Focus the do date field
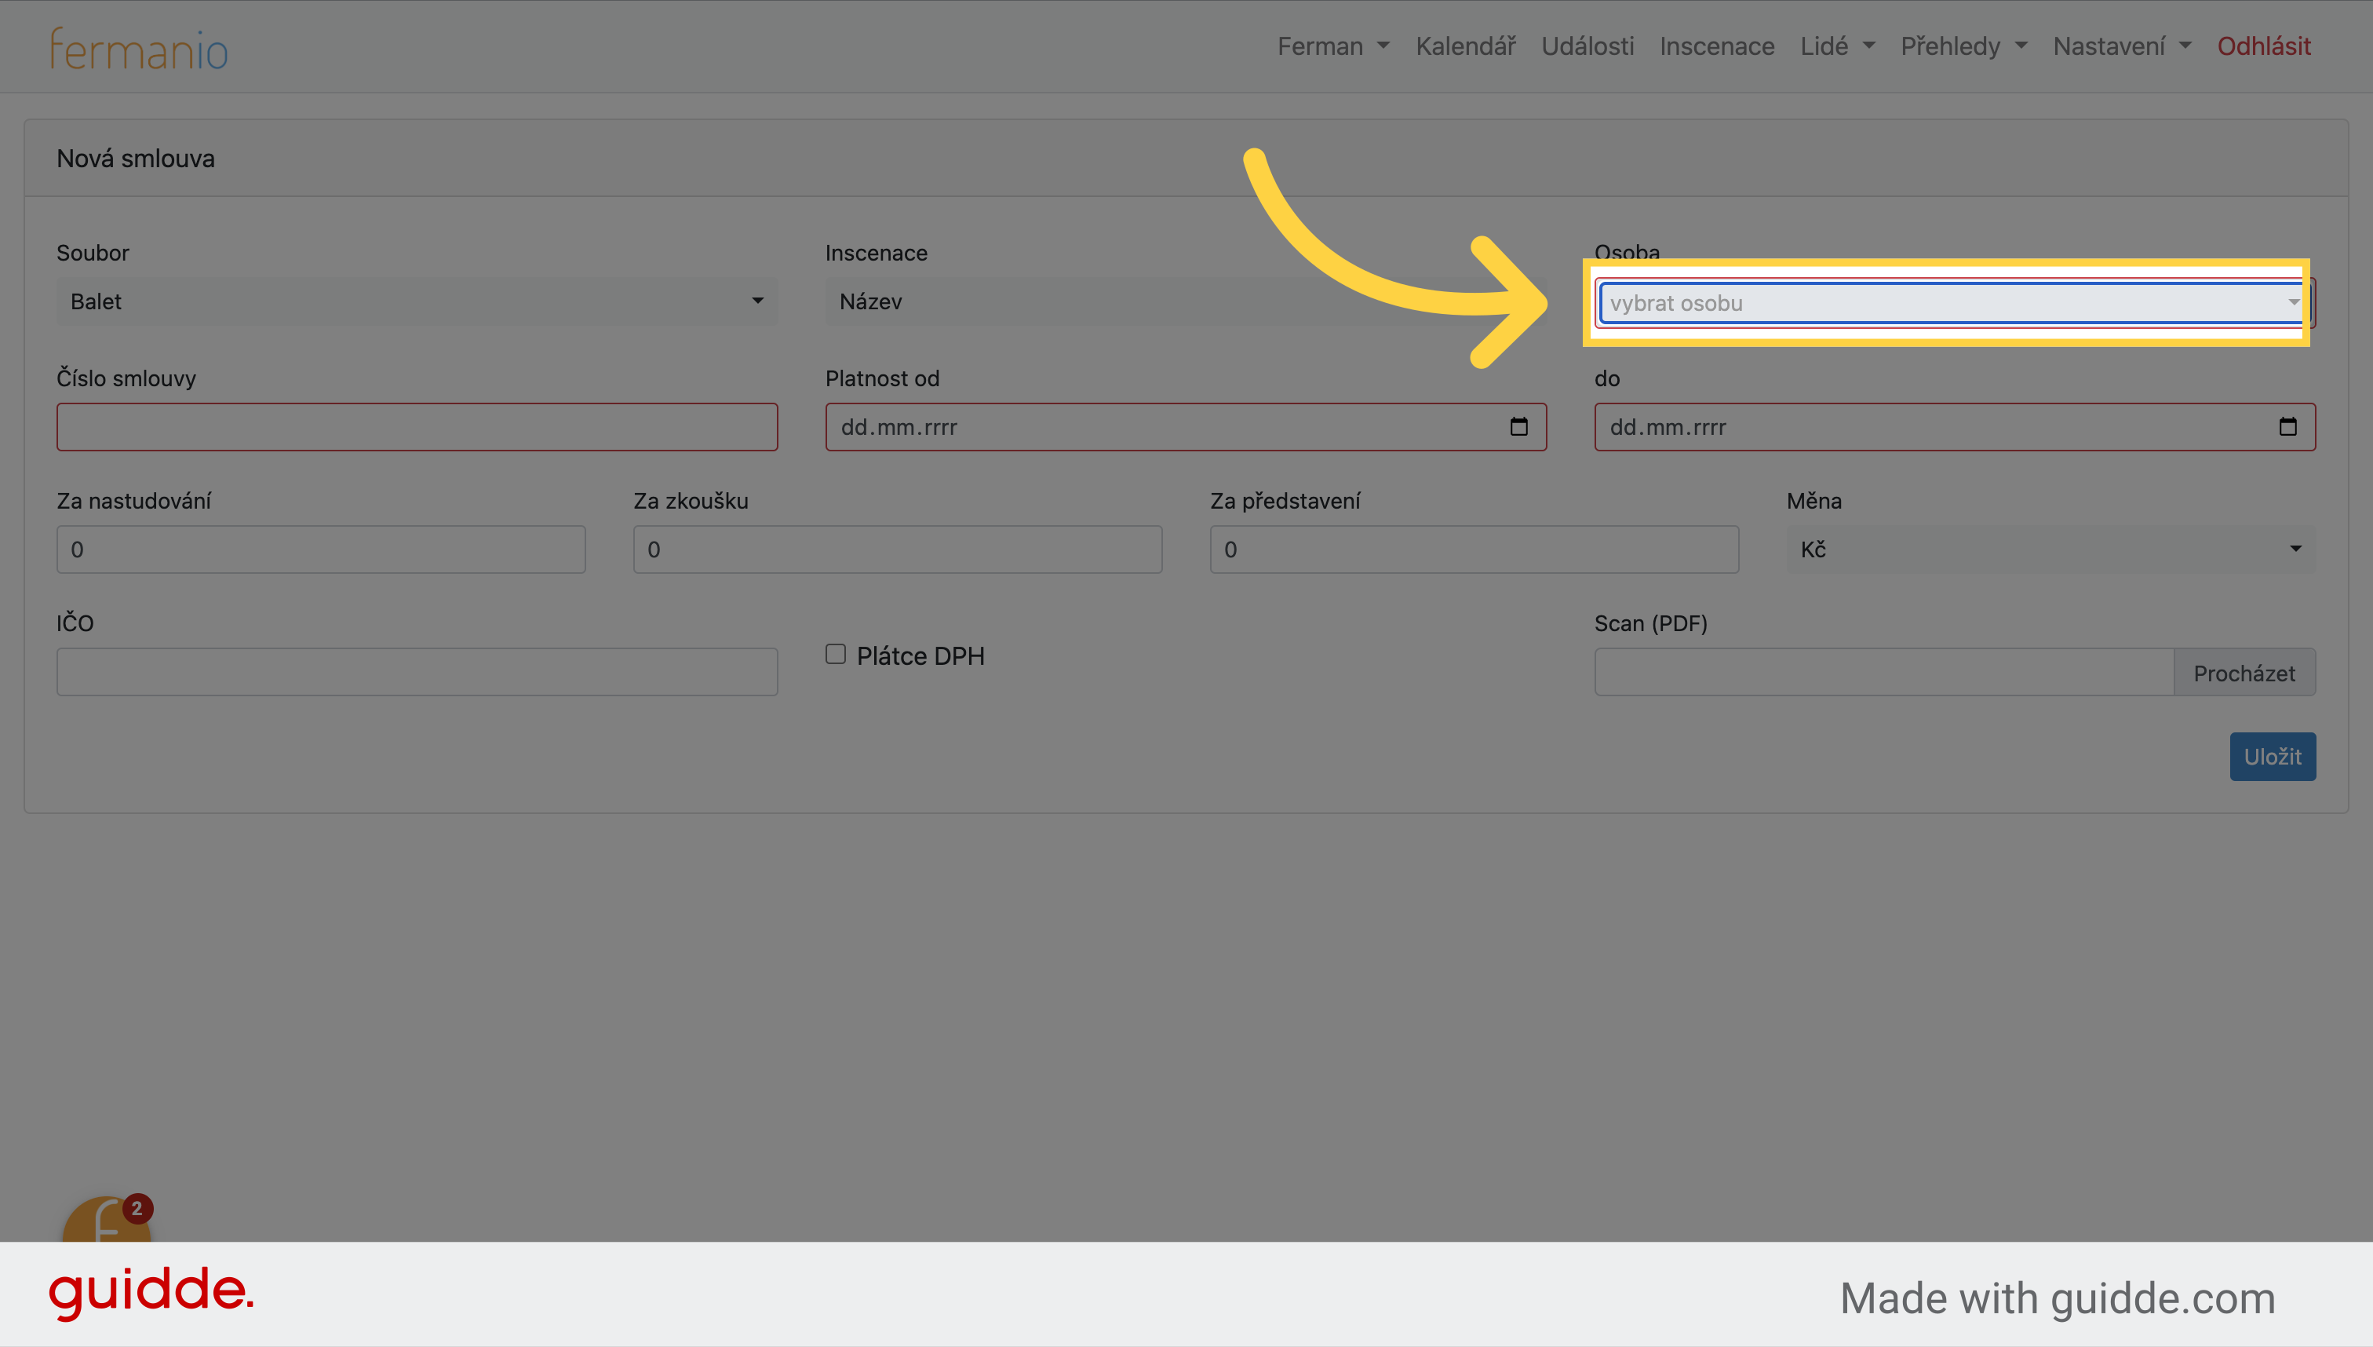 pos(1955,426)
